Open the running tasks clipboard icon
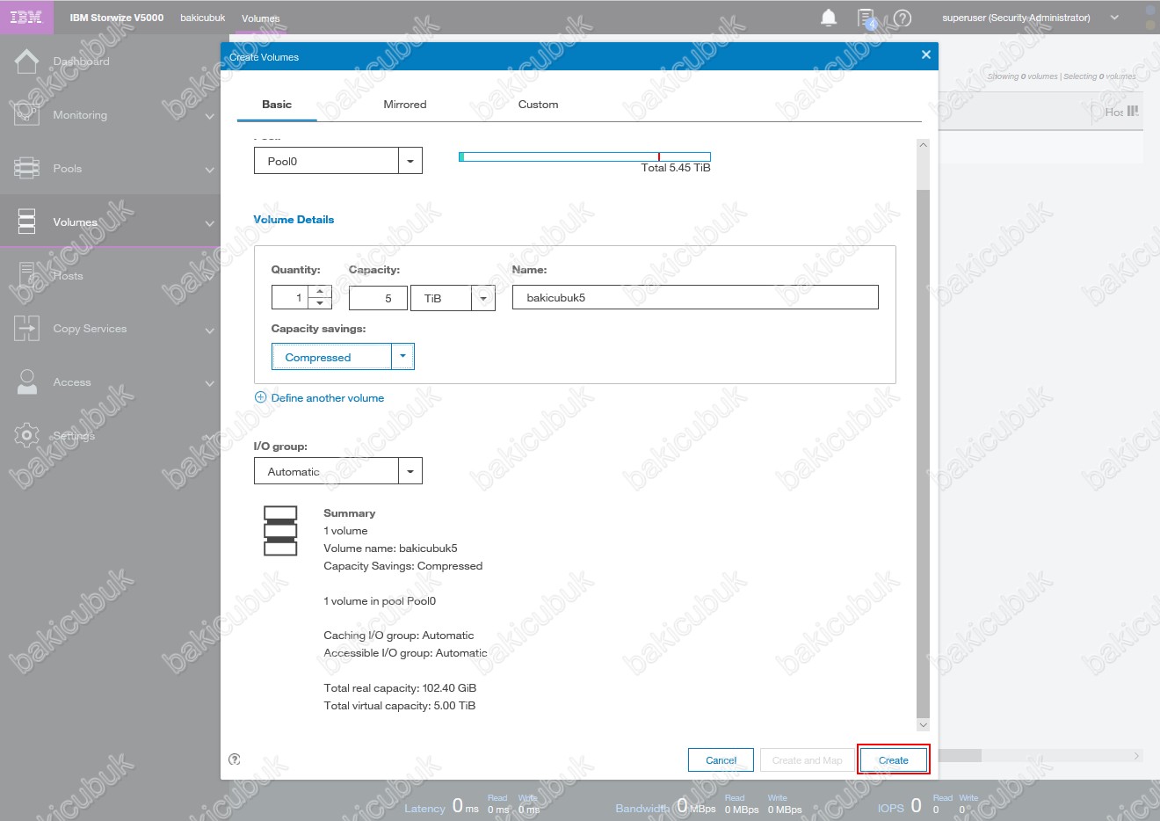 click(x=866, y=18)
